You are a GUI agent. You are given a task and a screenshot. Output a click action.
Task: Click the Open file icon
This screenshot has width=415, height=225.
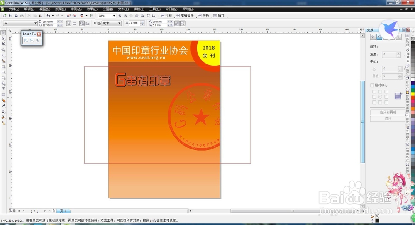(10, 16)
